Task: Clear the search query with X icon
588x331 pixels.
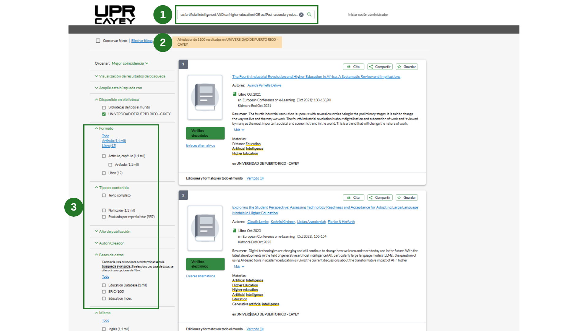Action: click(301, 15)
